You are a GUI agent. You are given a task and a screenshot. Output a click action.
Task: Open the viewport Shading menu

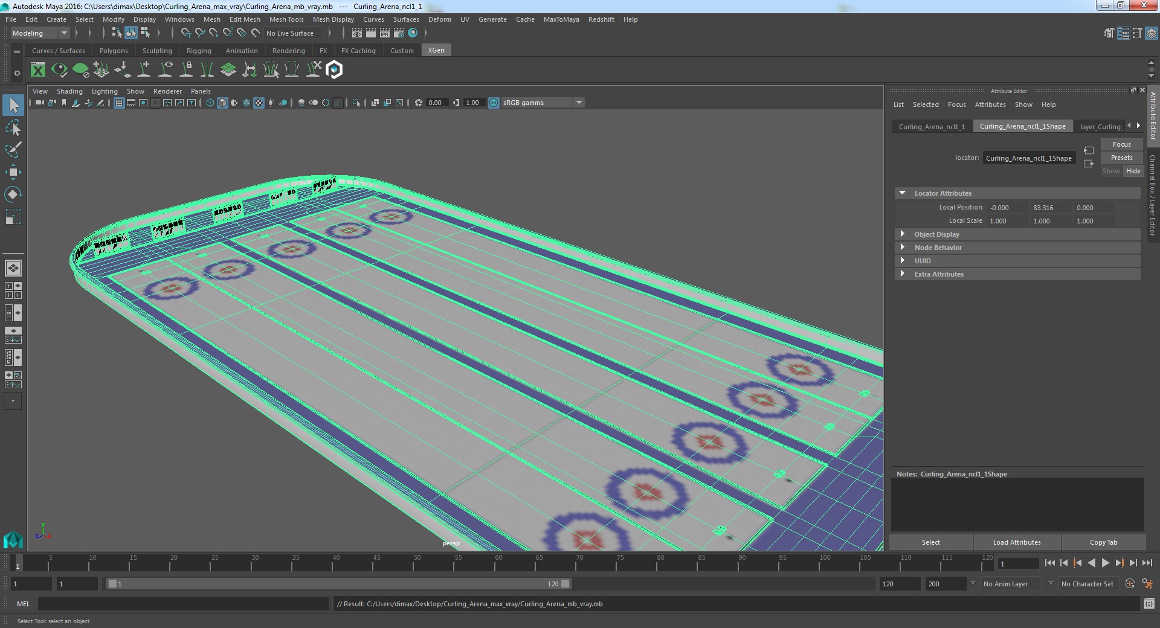[x=69, y=91]
